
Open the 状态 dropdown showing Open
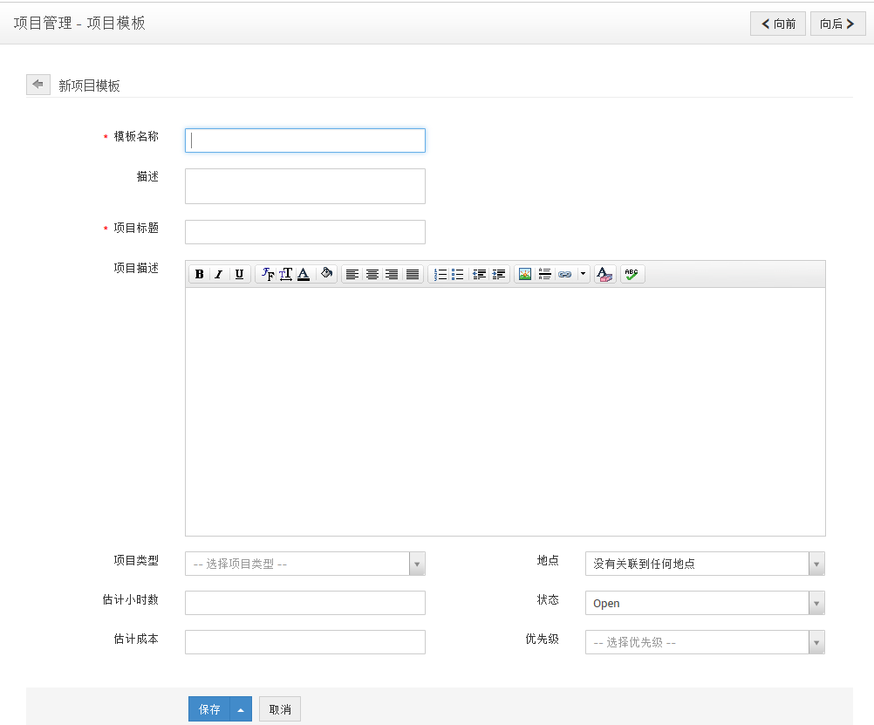705,603
